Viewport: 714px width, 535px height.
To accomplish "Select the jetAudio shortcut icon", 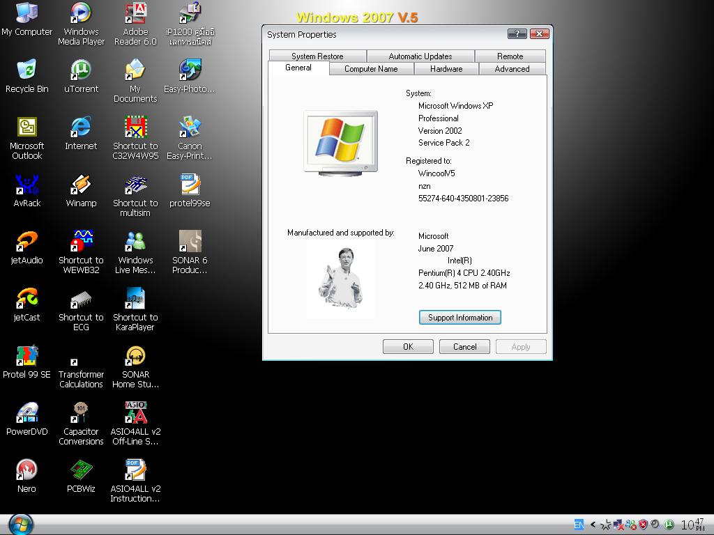I will coord(27,248).
